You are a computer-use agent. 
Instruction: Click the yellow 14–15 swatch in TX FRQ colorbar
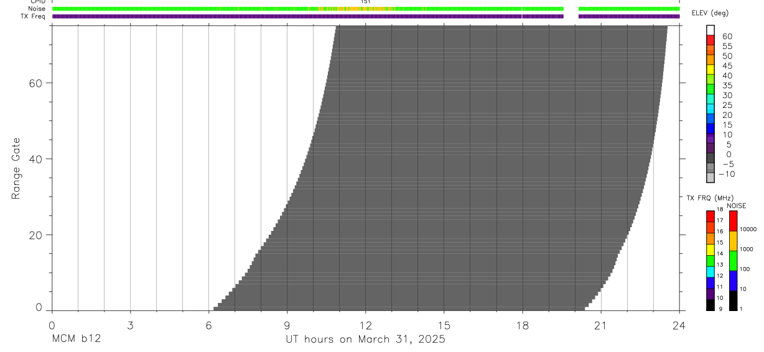[710, 250]
